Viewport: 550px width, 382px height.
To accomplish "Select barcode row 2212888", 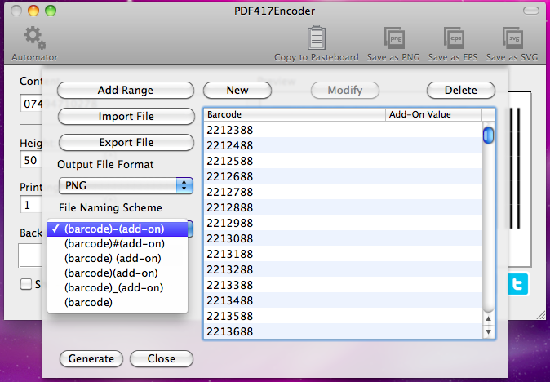I will [x=343, y=207].
